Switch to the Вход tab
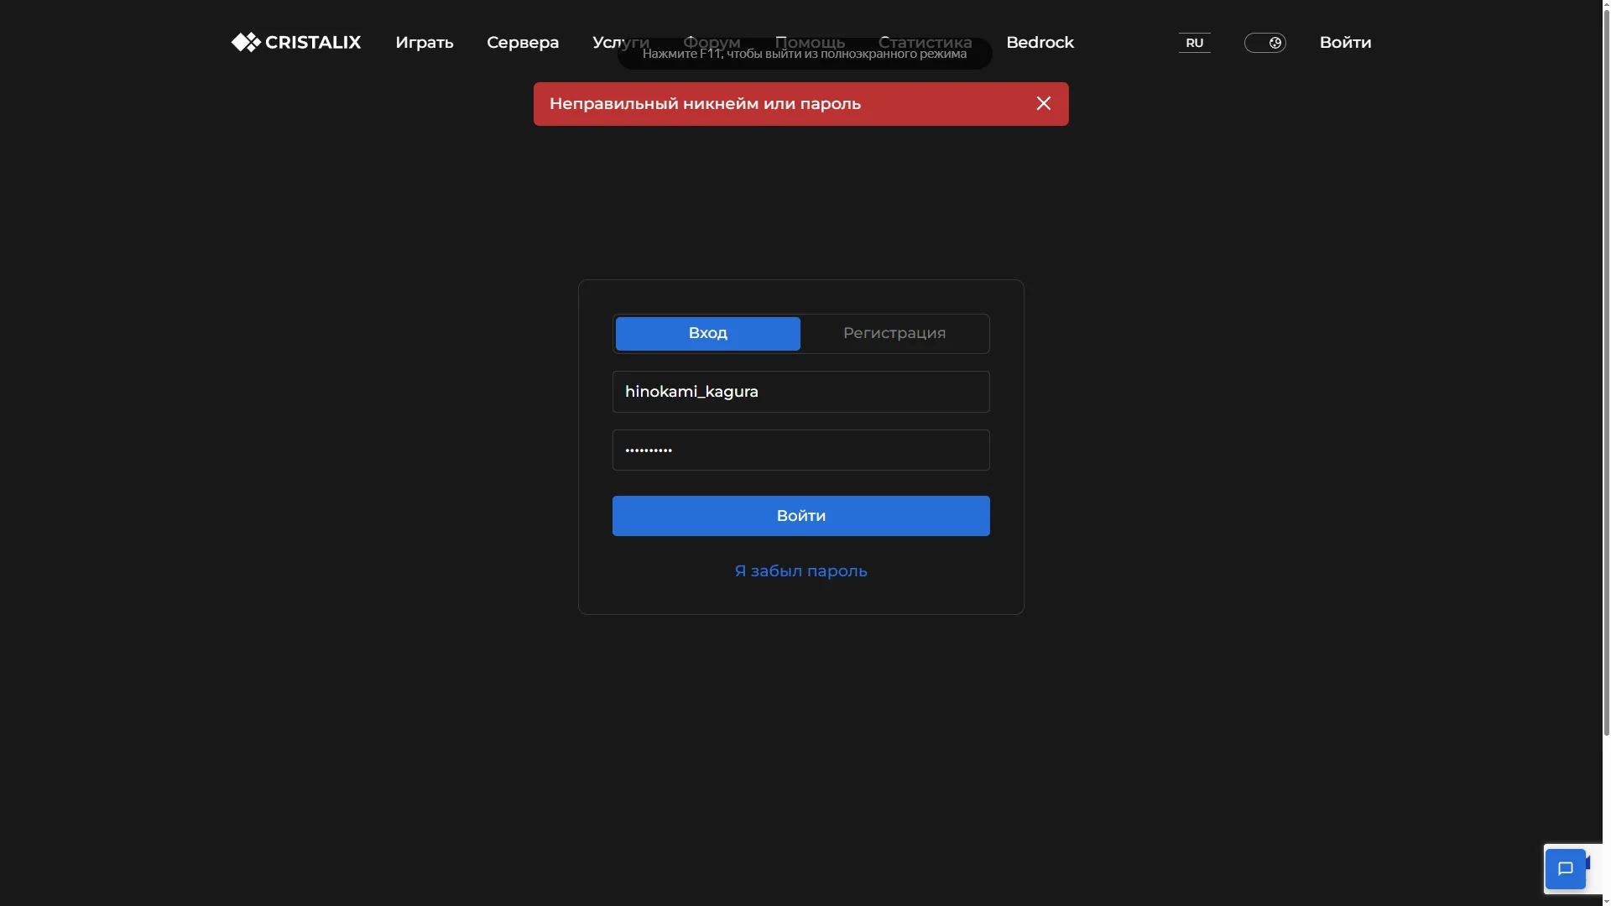 coord(708,333)
